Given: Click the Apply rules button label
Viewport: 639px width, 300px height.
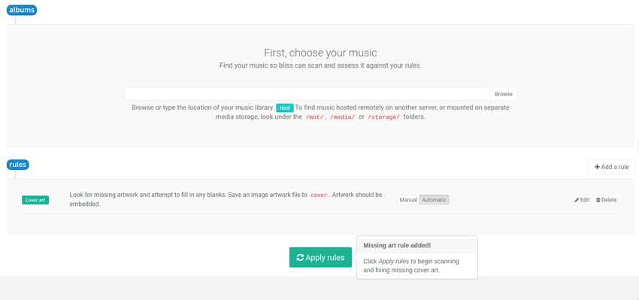Looking at the screenshot, I should pos(325,258).
